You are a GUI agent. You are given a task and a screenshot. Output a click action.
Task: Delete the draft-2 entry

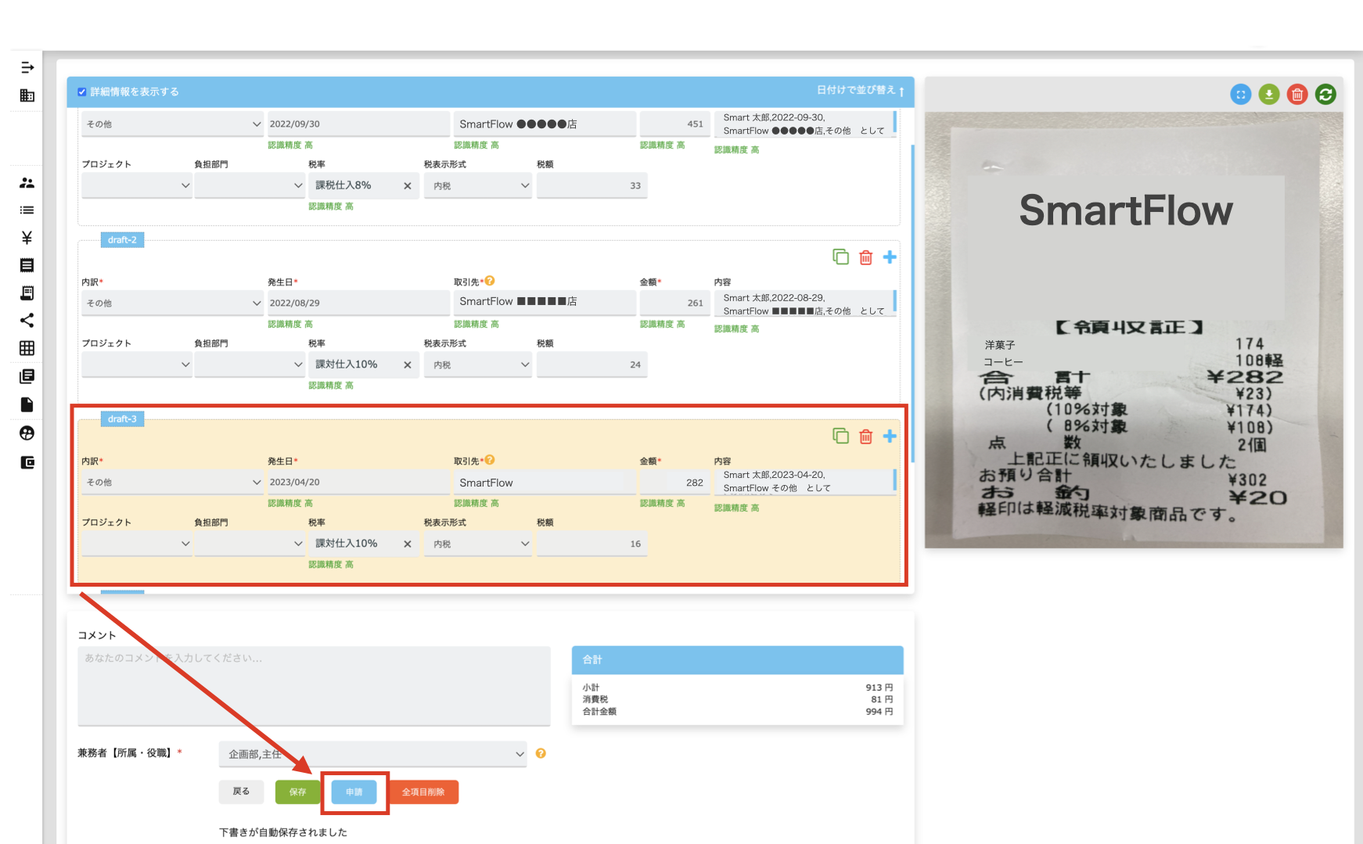click(x=866, y=257)
